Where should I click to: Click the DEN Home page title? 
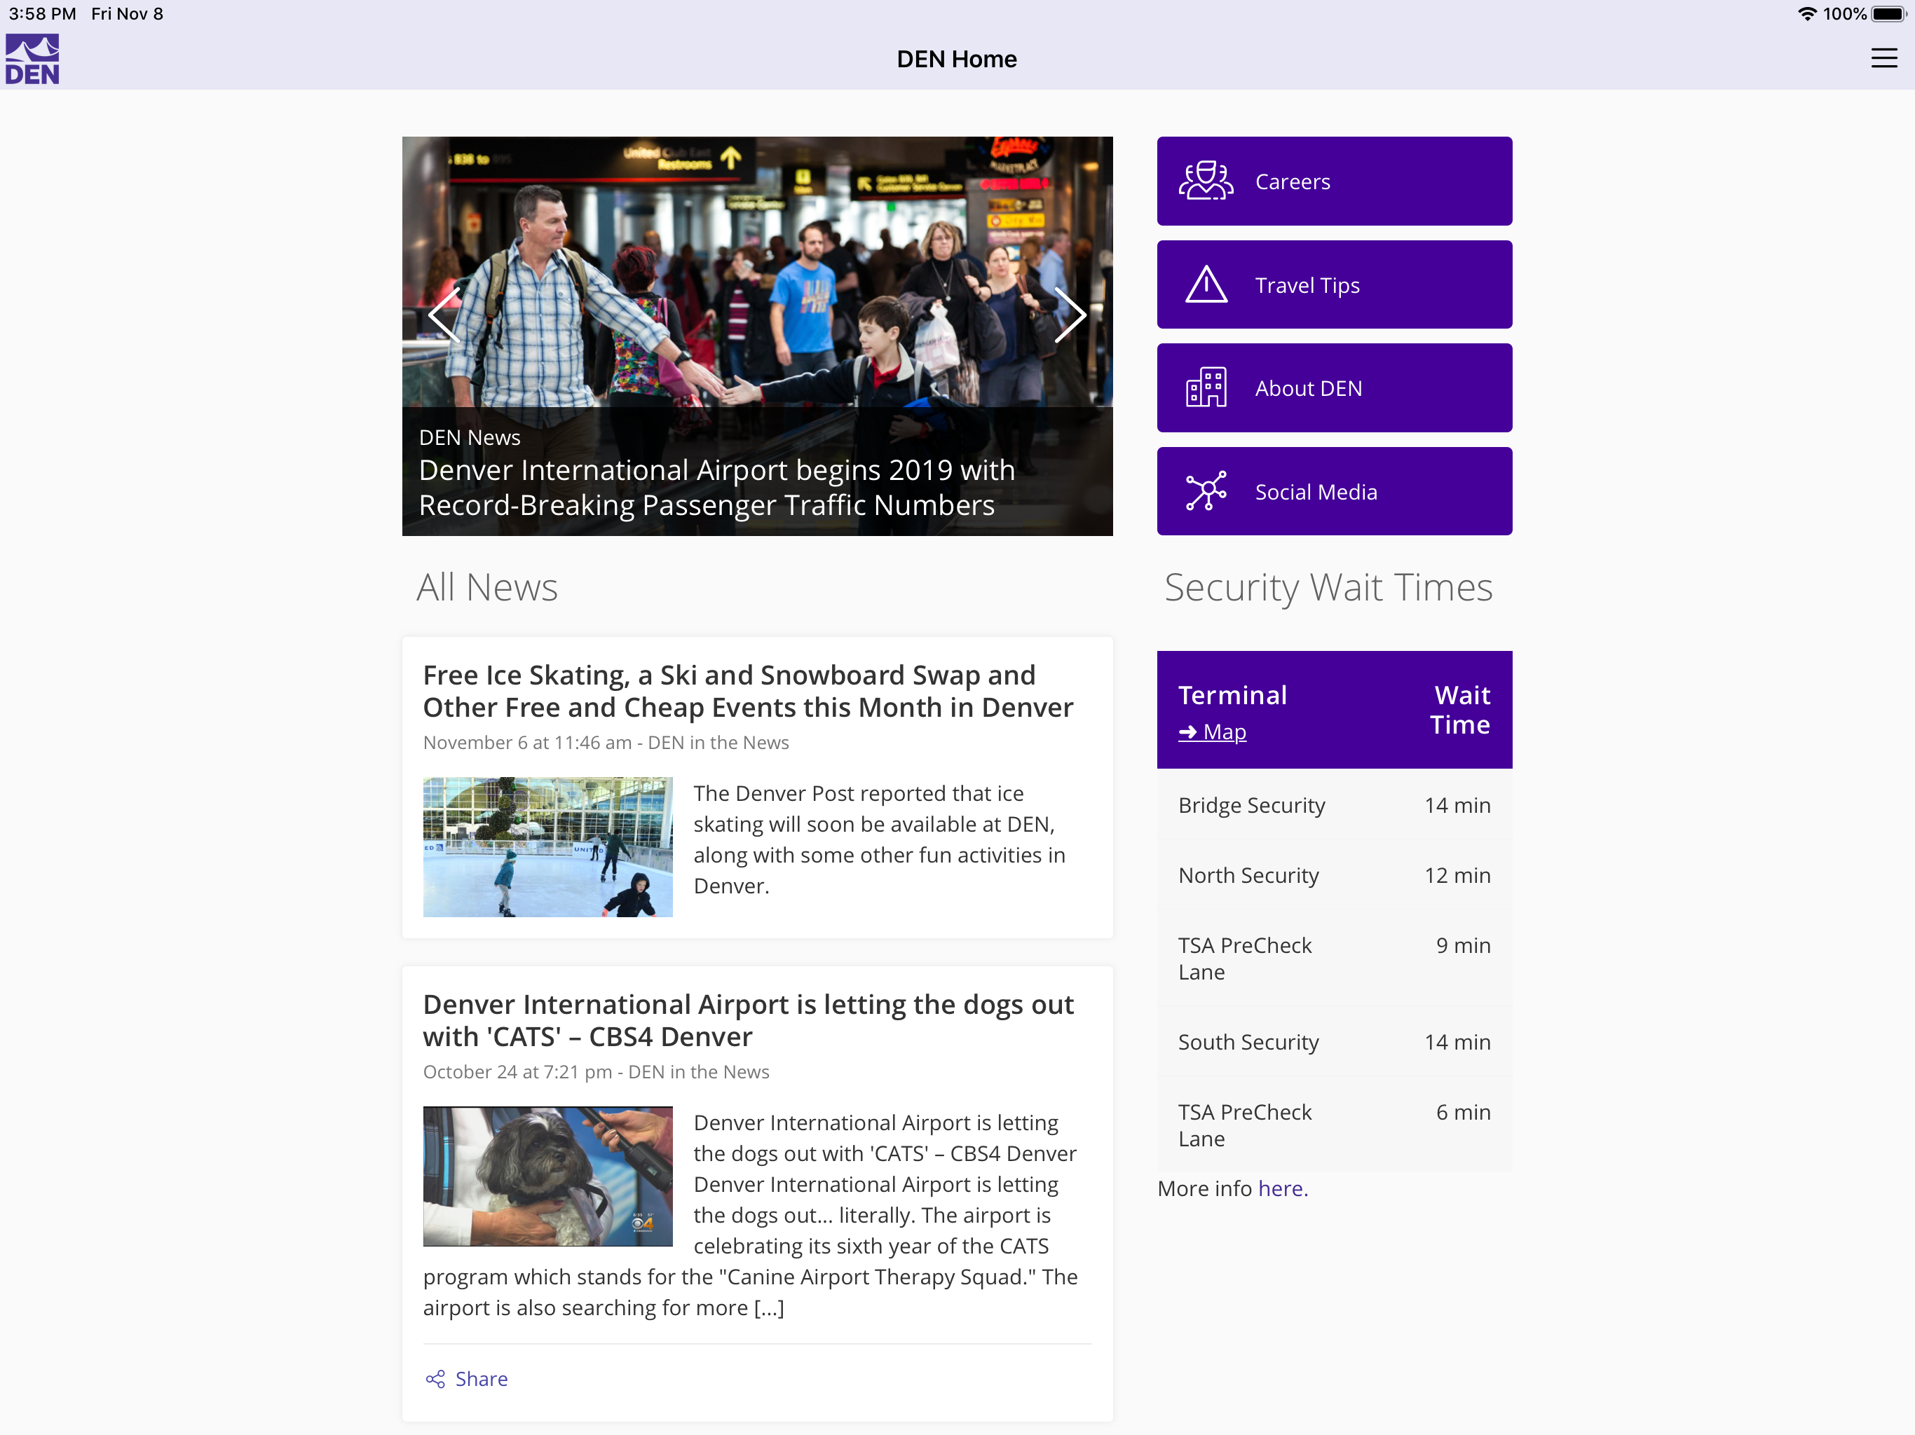(x=957, y=59)
